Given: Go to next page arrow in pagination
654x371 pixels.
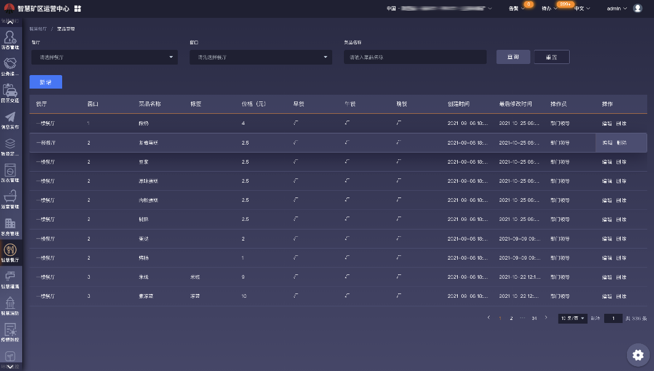Looking at the screenshot, I should point(546,317).
